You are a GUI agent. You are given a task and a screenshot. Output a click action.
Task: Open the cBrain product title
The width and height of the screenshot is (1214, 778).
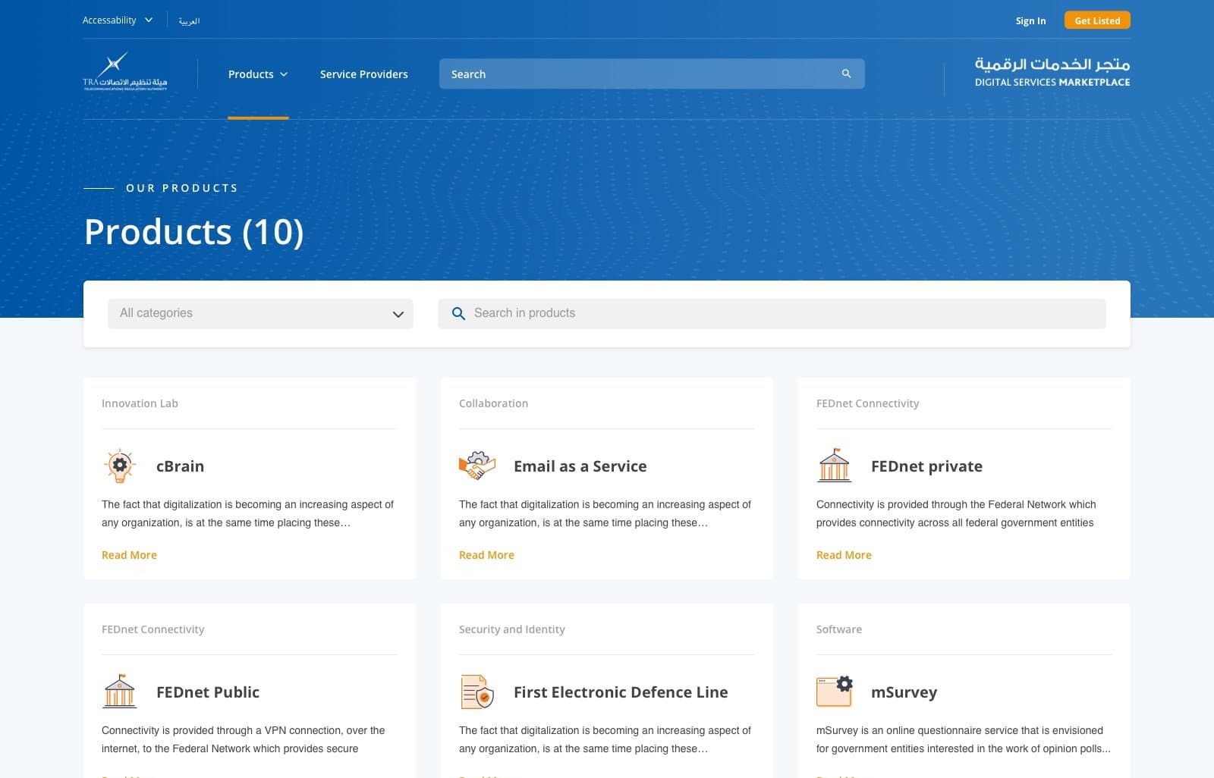coord(180,466)
